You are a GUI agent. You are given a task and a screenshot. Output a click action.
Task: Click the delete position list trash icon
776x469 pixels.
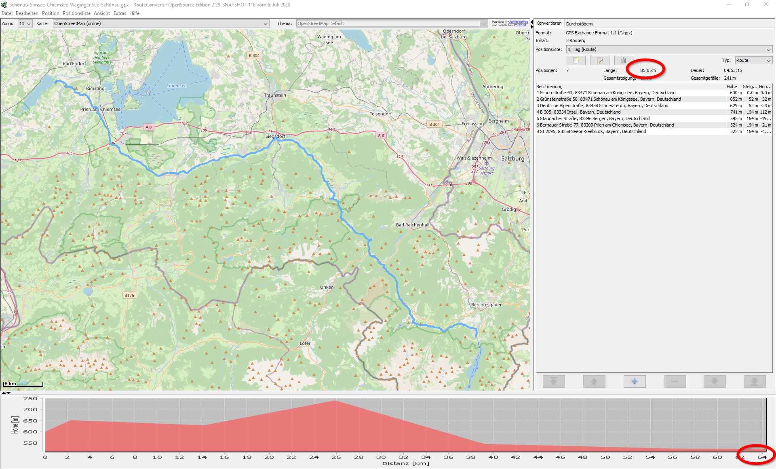pos(623,61)
